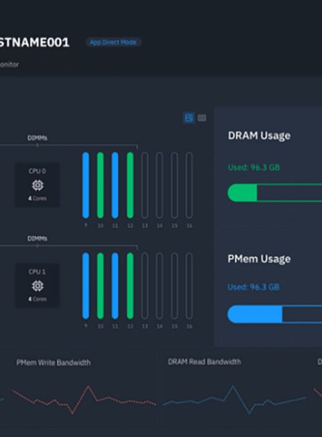322x437 pixels.
Task: Click CPU 0 empty DIMM slot 14
Action: (x=160, y=185)
